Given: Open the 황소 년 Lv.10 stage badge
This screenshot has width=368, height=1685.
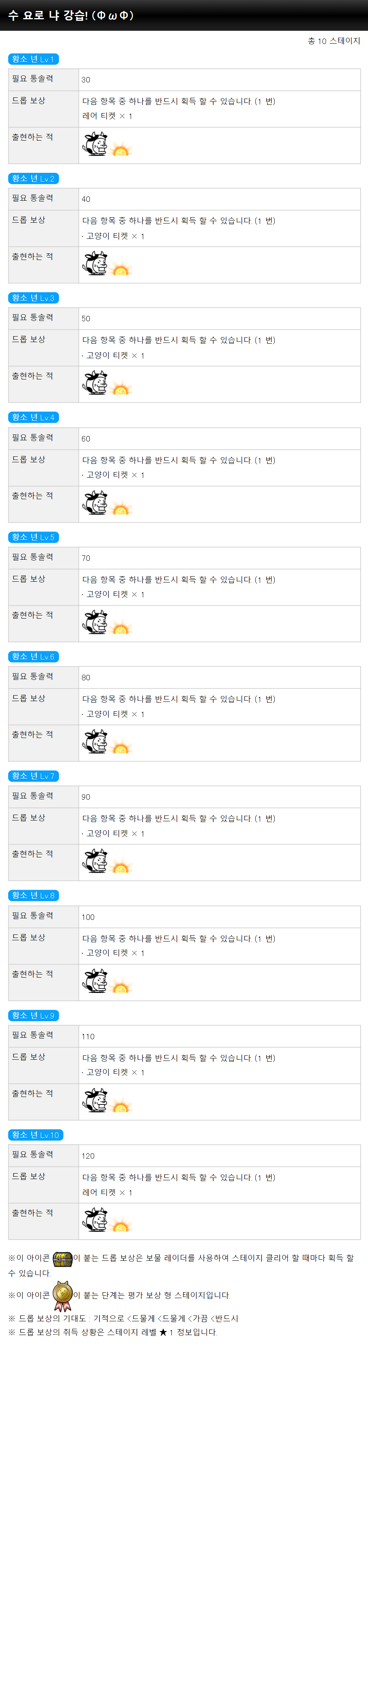Looking at the screenshot, I should point(36,1134).
